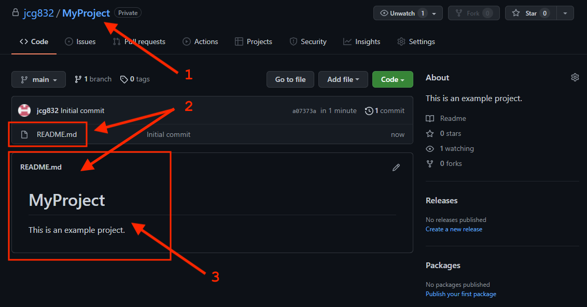
Task: Click the README.md header in the preview box
Action: click(41, 167)
